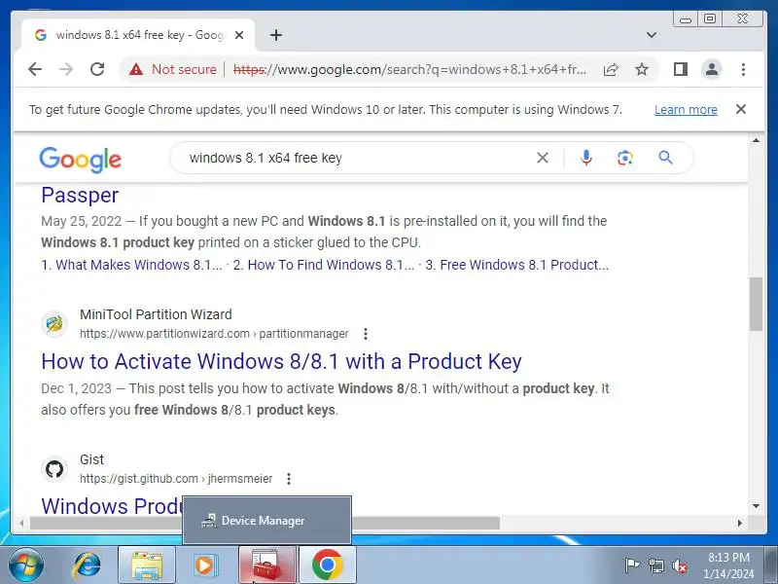The image size is (778, 584).
Task: Open Windows Media Player from taskbar
Action: coord(204,566)
